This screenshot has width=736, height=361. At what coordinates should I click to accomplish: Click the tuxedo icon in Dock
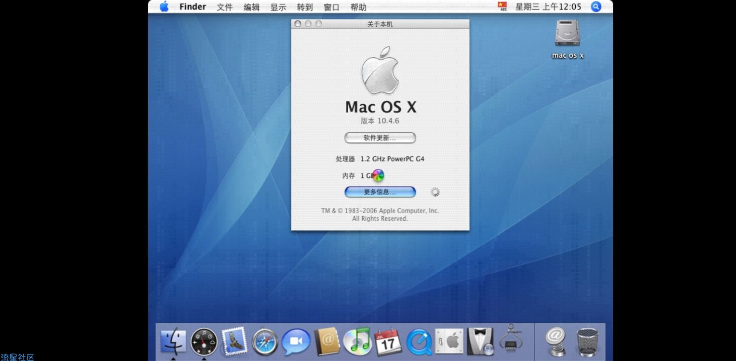(480, 341)
